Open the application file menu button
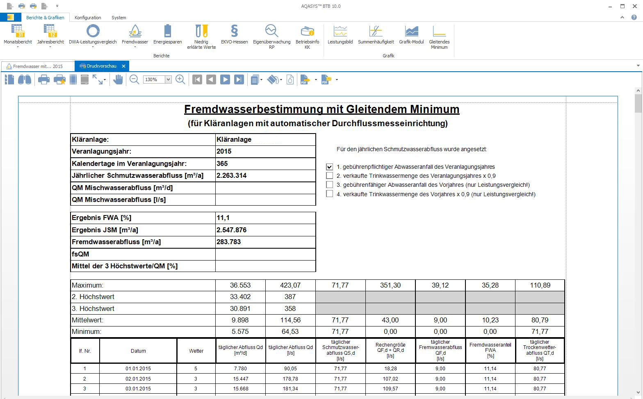Screen dimensions: 643x399 click(10, 18)
